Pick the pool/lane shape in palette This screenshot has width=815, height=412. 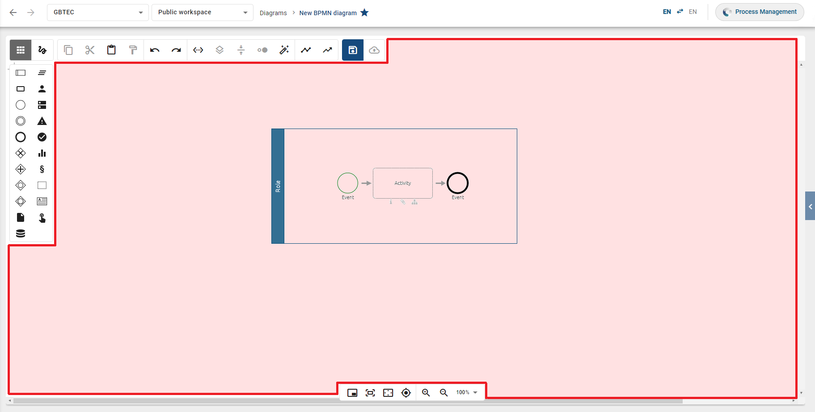click(x=21, y=73)
